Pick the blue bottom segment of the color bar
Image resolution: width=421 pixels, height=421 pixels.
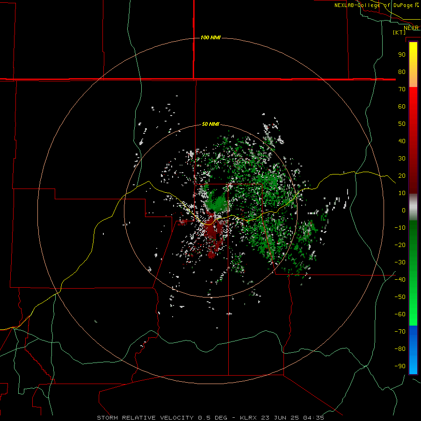click(413, 350)
